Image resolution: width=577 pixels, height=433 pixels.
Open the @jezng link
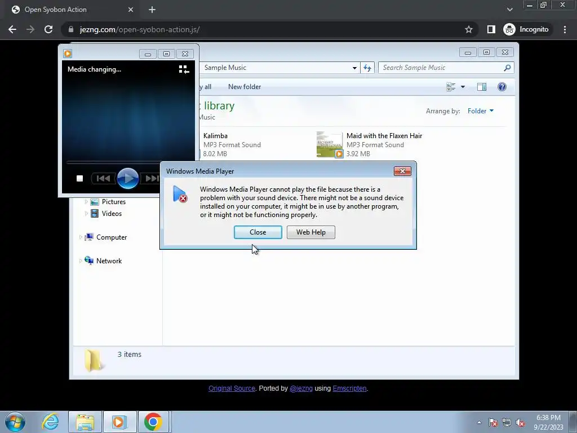pyautogui.click(x=301, y=388)
